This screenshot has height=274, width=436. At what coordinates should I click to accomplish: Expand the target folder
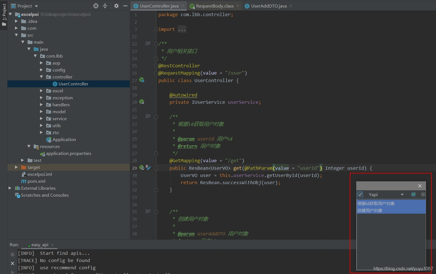click(16, 167)
